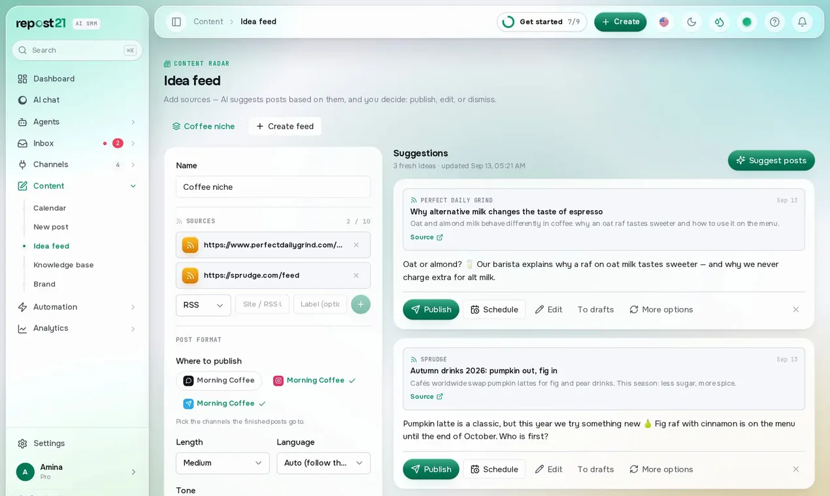Remove the sprudge.com/feed source
The height and width of the screenshot is (496, 830).
tap(356, 275)
